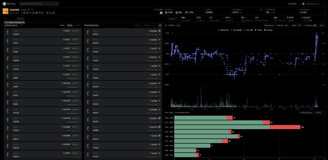The height and width of the screenshot is (160, 328).
Task: Click BUY on listing #8120
Action: pos(75,144)
